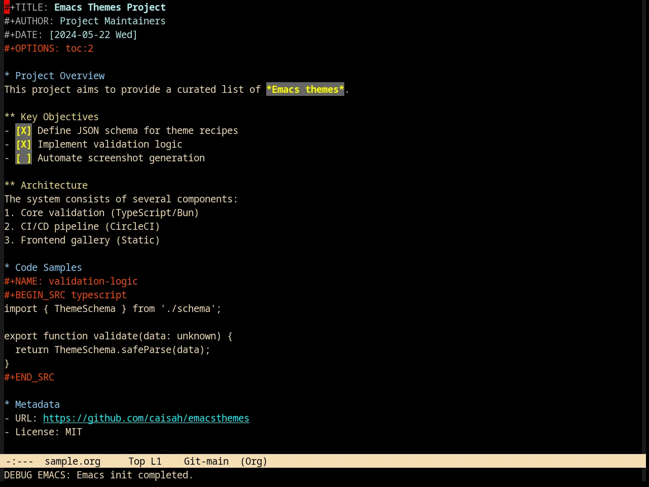
Task: Click list item '3. Frontend gallery (Static)'
Action: 82,240
